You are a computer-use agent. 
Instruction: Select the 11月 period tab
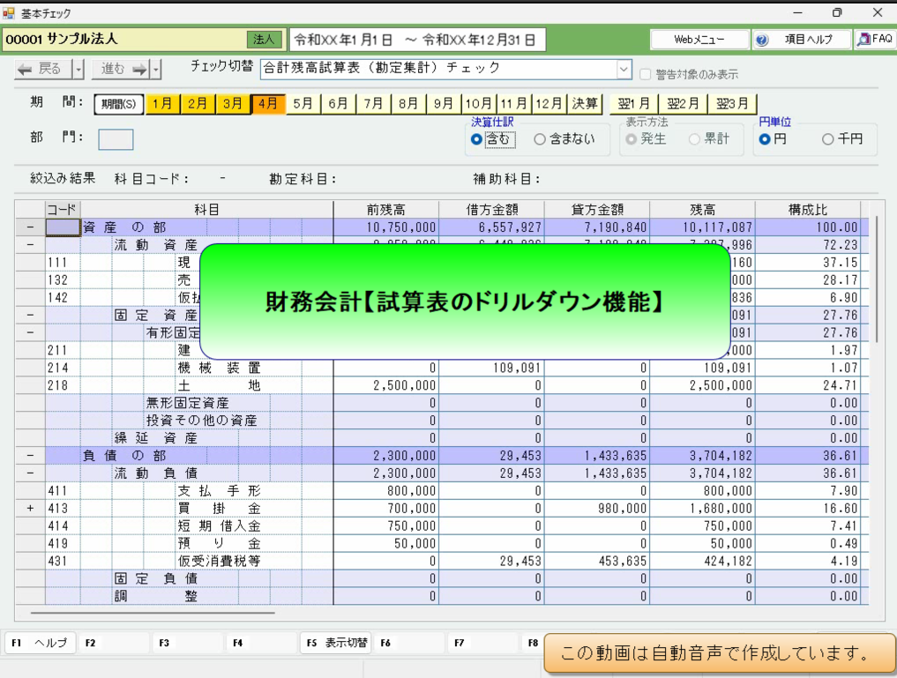[x=514, y=104]
